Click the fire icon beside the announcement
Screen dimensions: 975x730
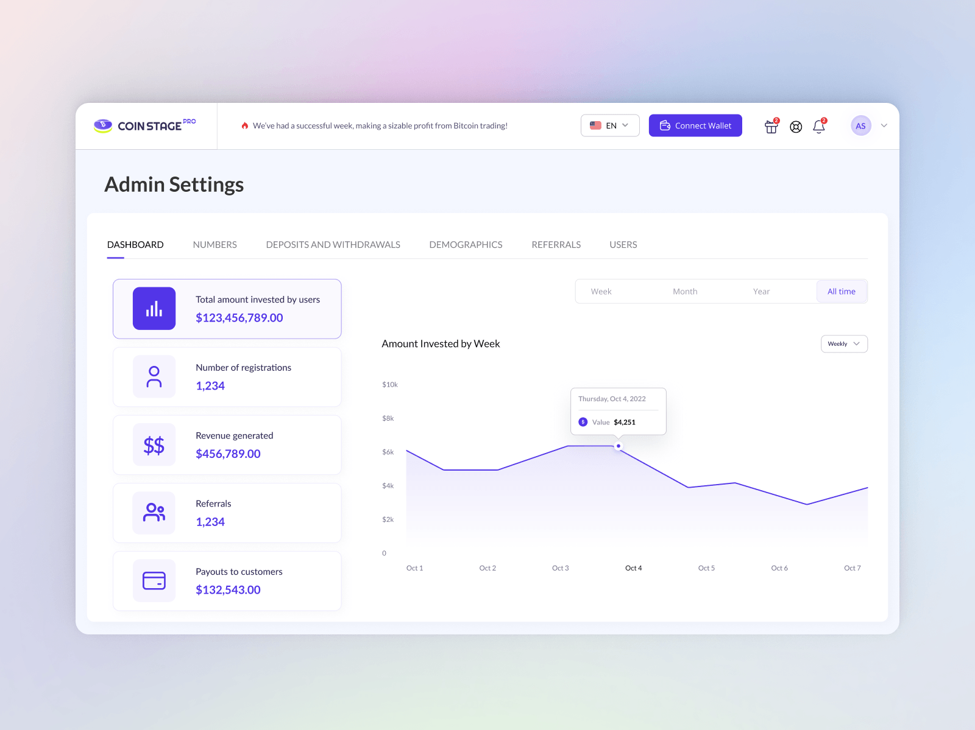tap(245, 125)
